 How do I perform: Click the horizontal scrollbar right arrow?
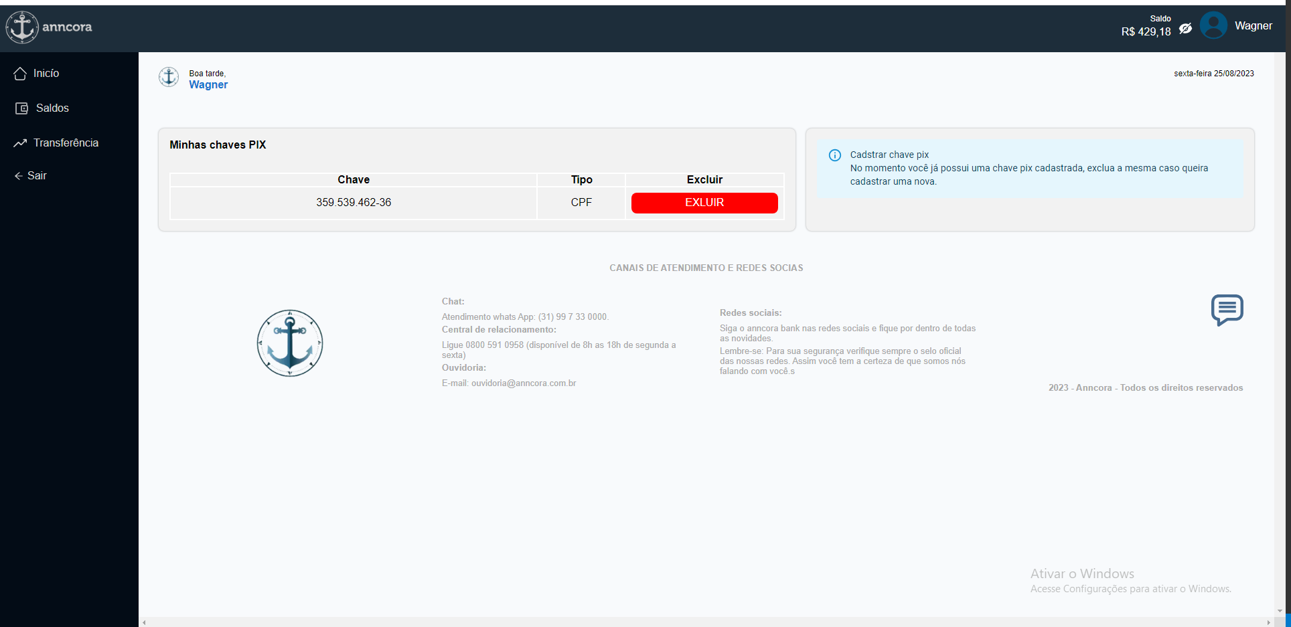click(1268, 622)
